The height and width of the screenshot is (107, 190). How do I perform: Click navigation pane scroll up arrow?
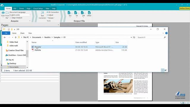27,42
